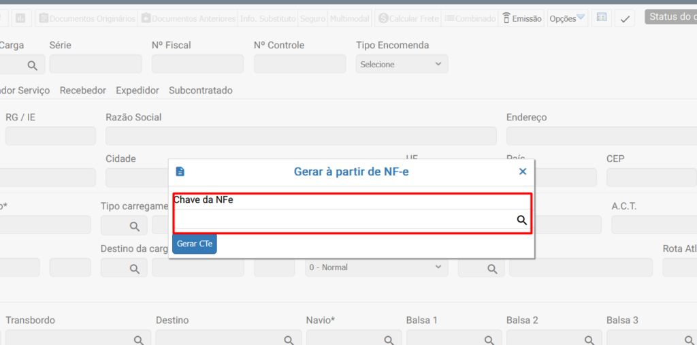
Task: Click the panel layout icon beside Opções
Action: 601,18
